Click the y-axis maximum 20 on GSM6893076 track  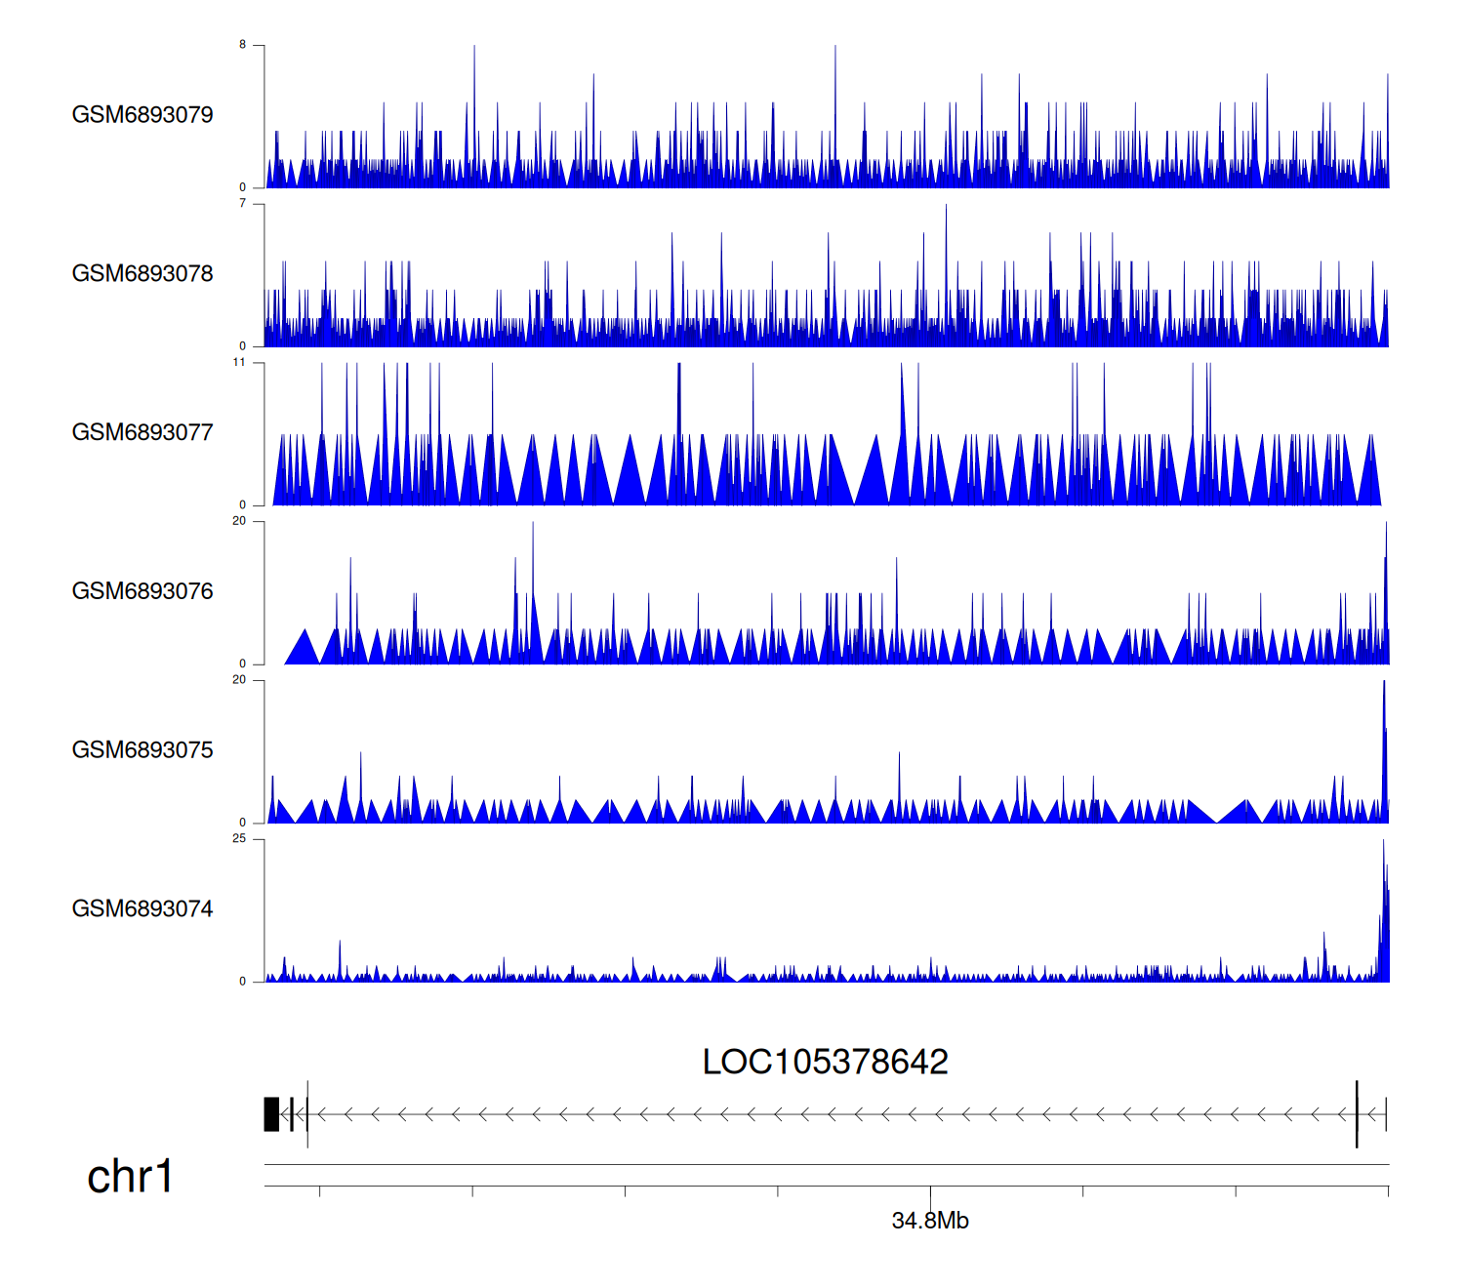click(239, 521)
